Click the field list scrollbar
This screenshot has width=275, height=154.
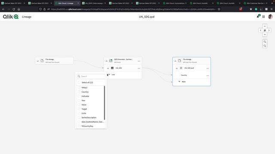104,103
